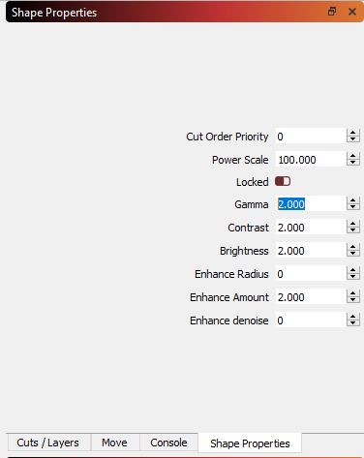Click the Gamma input field
364x458 pixels.
[x=311, y=204]
